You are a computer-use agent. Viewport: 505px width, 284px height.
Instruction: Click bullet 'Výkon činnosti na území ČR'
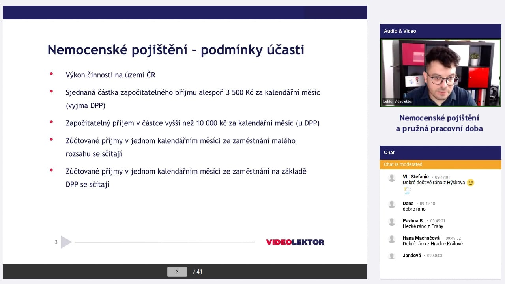coord(110,75)
